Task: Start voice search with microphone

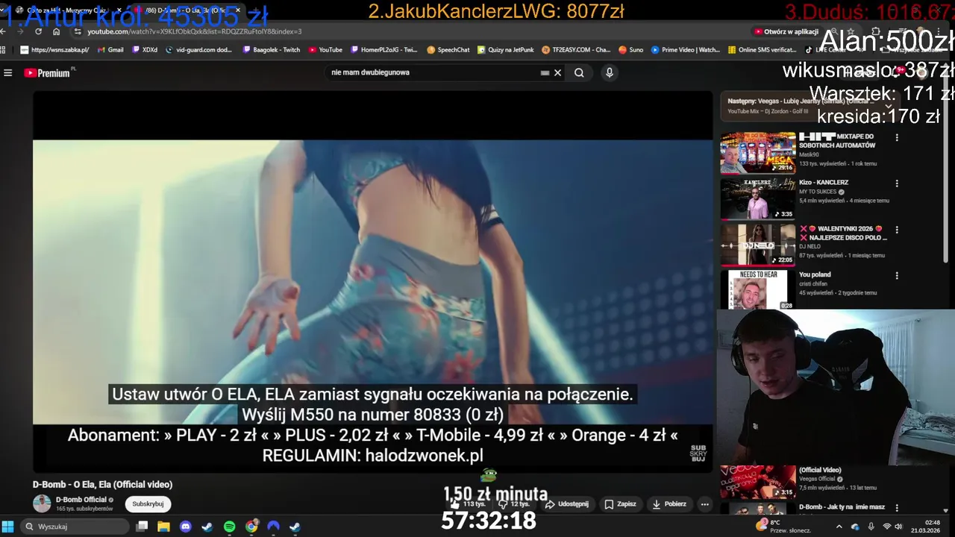Action: [610, 73]
